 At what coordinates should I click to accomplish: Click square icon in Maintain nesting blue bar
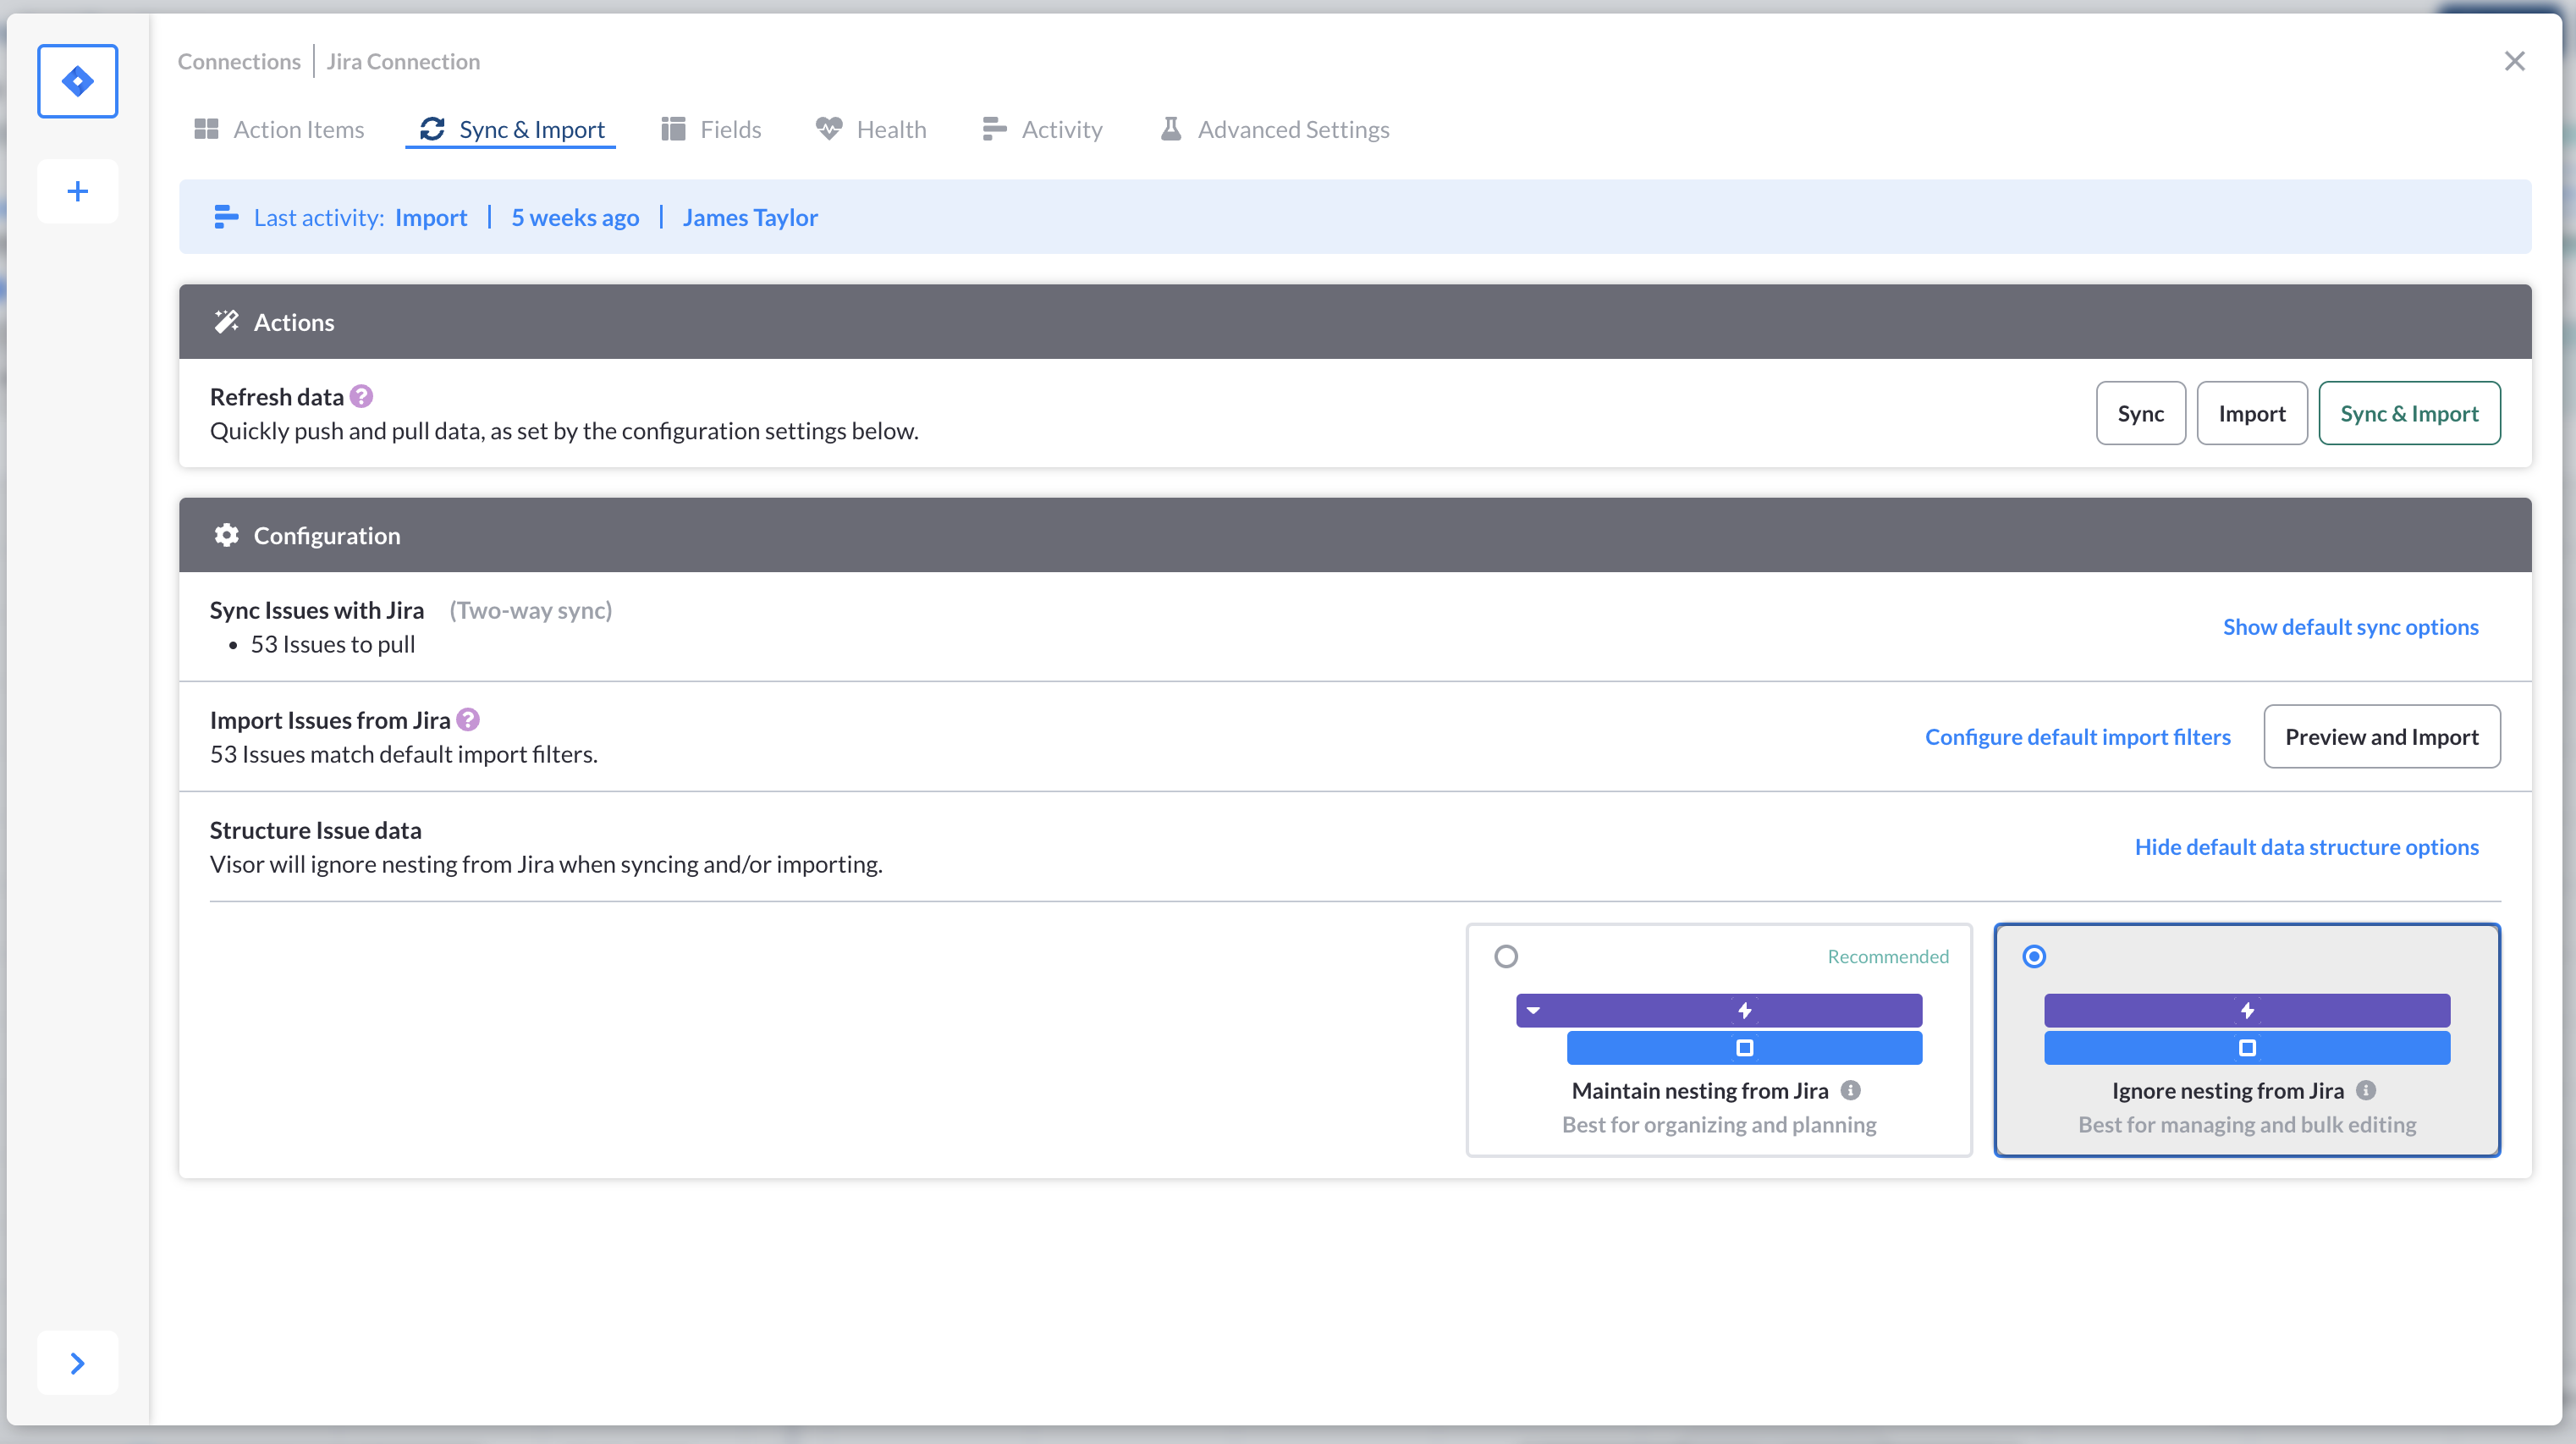tap(1744, 1048)
